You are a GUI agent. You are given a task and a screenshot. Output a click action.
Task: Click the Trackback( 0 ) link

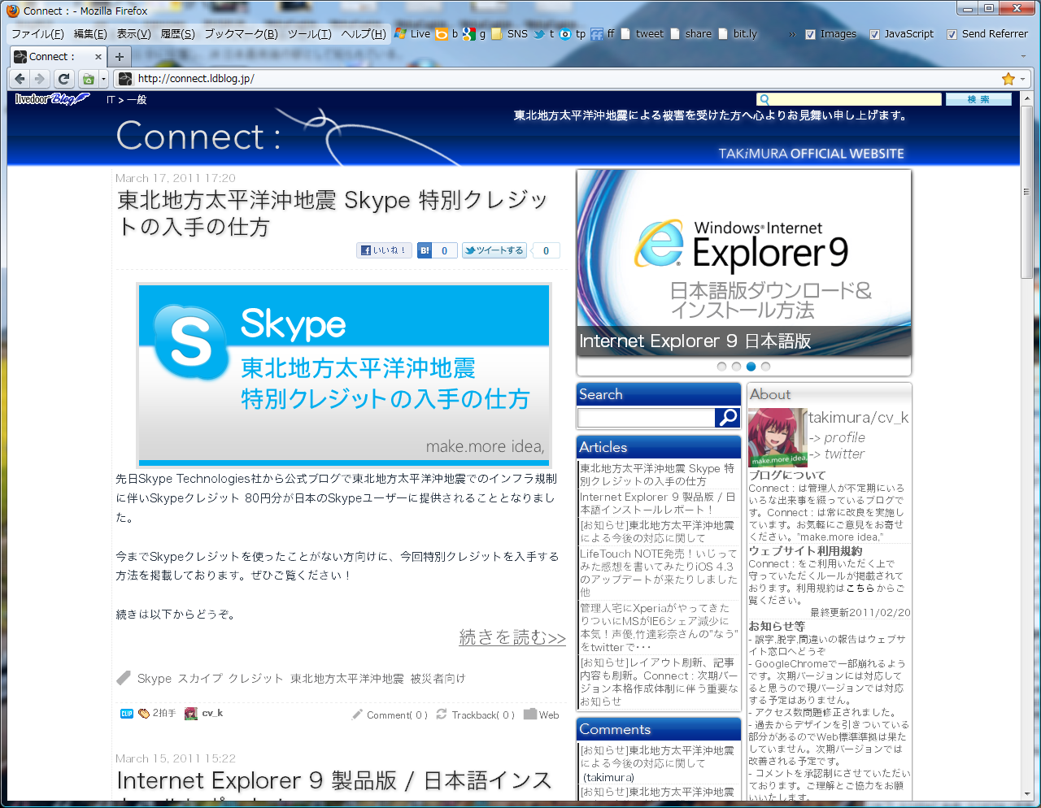tap(483, 715)
